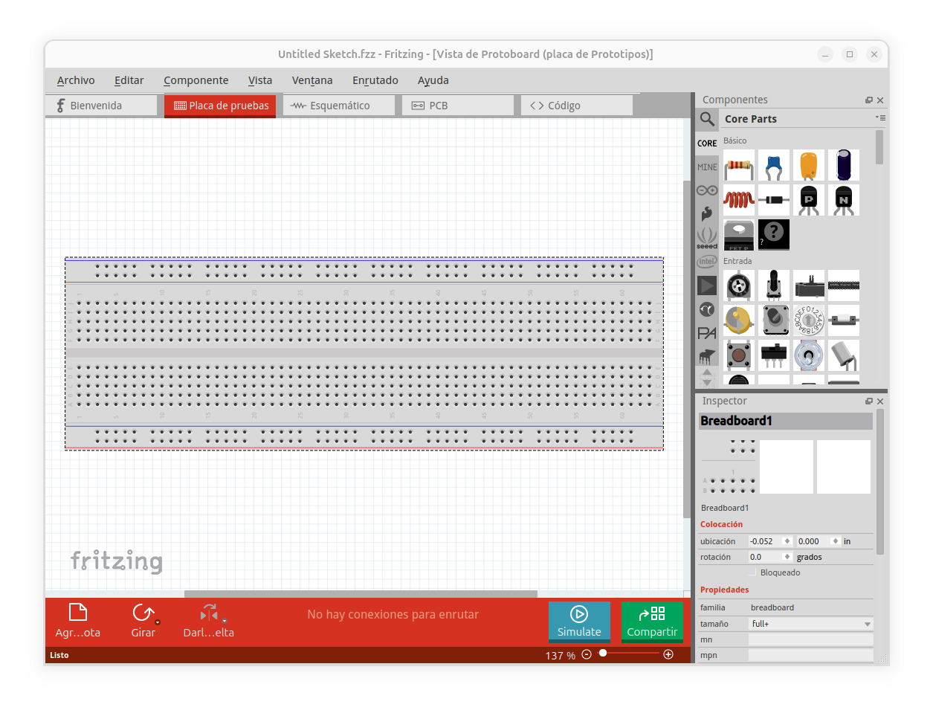The width and height of the screenshot is (933, 713).
Task: Pick the black slide switch part
Action: click(773, 355)
